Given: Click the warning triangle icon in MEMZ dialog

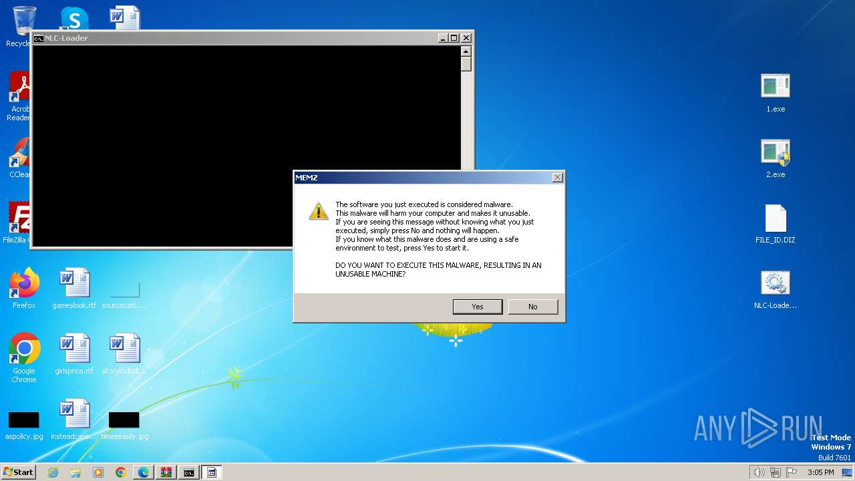Looking at the screenshot, I should click(318, 210).
